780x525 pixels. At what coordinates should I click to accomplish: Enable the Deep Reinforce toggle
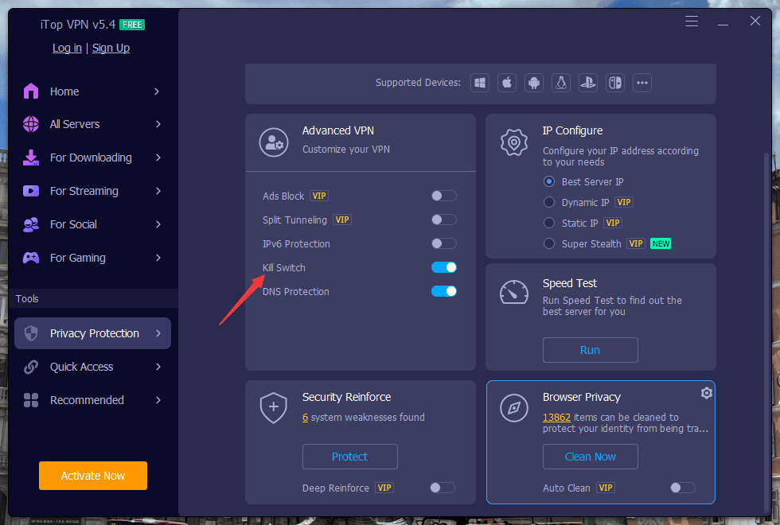pyautogui.click(x=443, y=488)
